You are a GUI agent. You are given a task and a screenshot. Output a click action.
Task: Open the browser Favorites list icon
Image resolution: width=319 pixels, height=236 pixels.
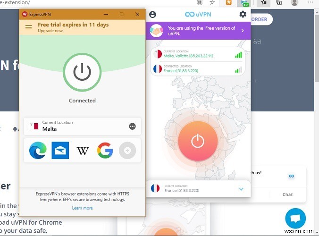pyautogui.click(x=264, y=3)
